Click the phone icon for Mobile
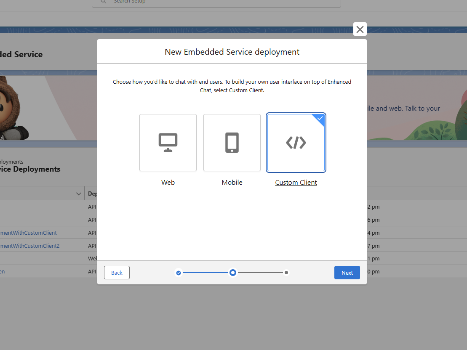Viewport: 467px width, 350px height. [232, 143]
